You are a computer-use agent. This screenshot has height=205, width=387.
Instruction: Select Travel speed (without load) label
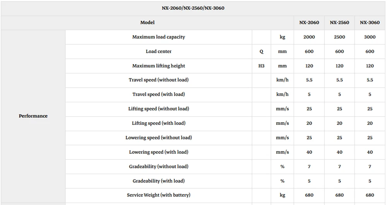158,80
